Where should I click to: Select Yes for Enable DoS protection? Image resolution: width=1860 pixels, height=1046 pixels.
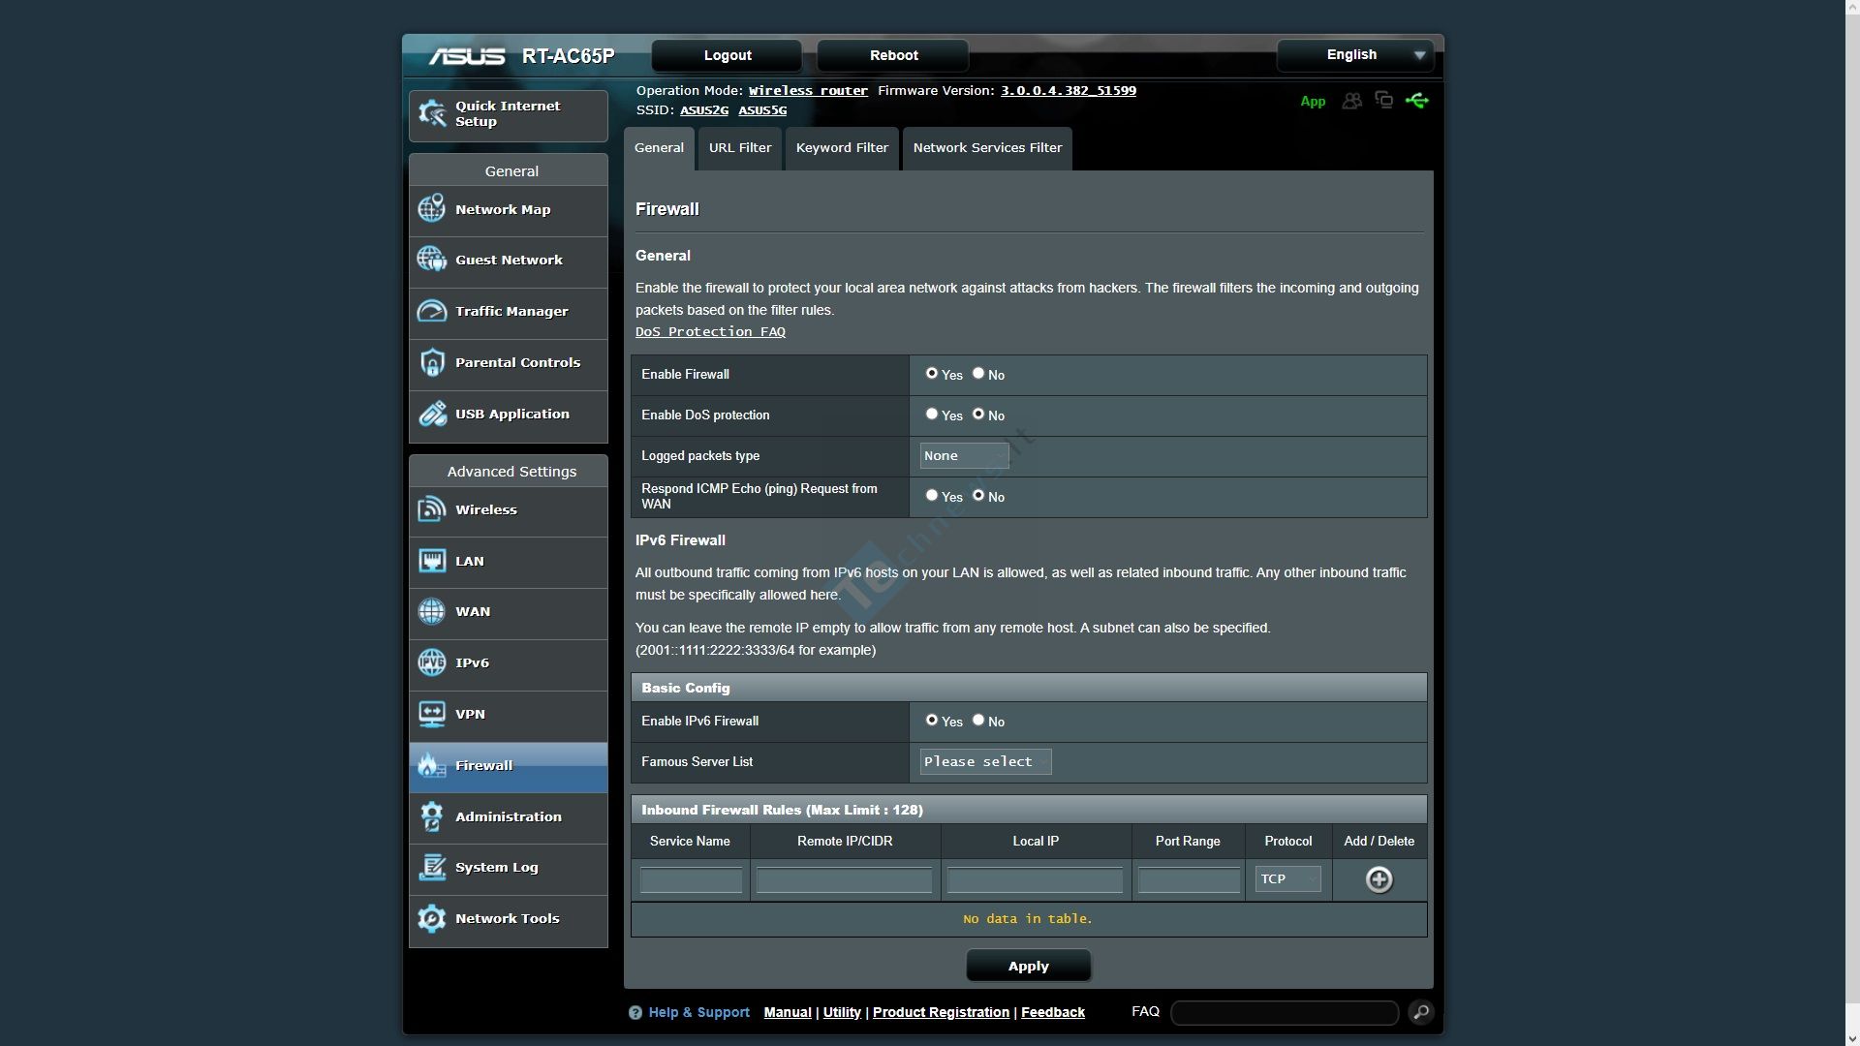coord(932,414)
